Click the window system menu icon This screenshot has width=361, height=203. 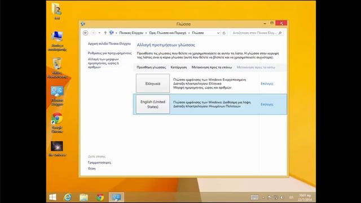coord(83,24)
